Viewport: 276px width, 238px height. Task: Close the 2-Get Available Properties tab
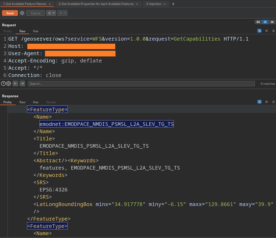point(137,4)
